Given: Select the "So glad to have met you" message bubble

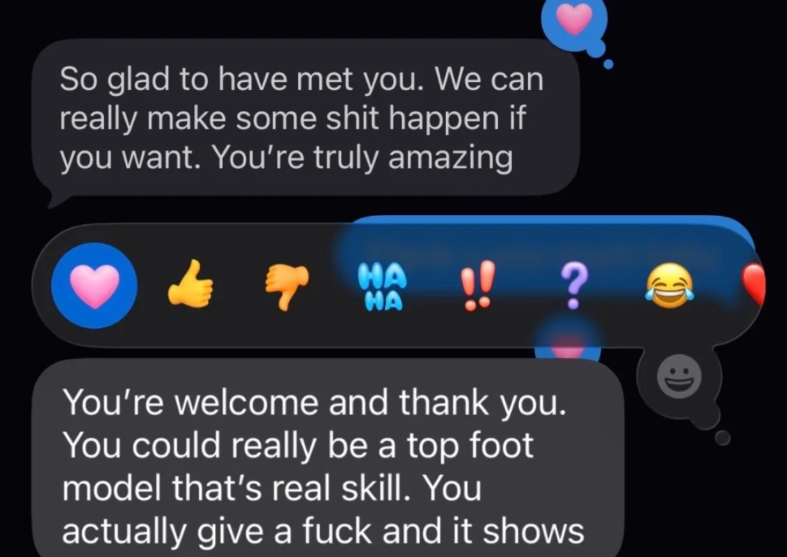Looking at the screenshot, I should pos(305,118).
